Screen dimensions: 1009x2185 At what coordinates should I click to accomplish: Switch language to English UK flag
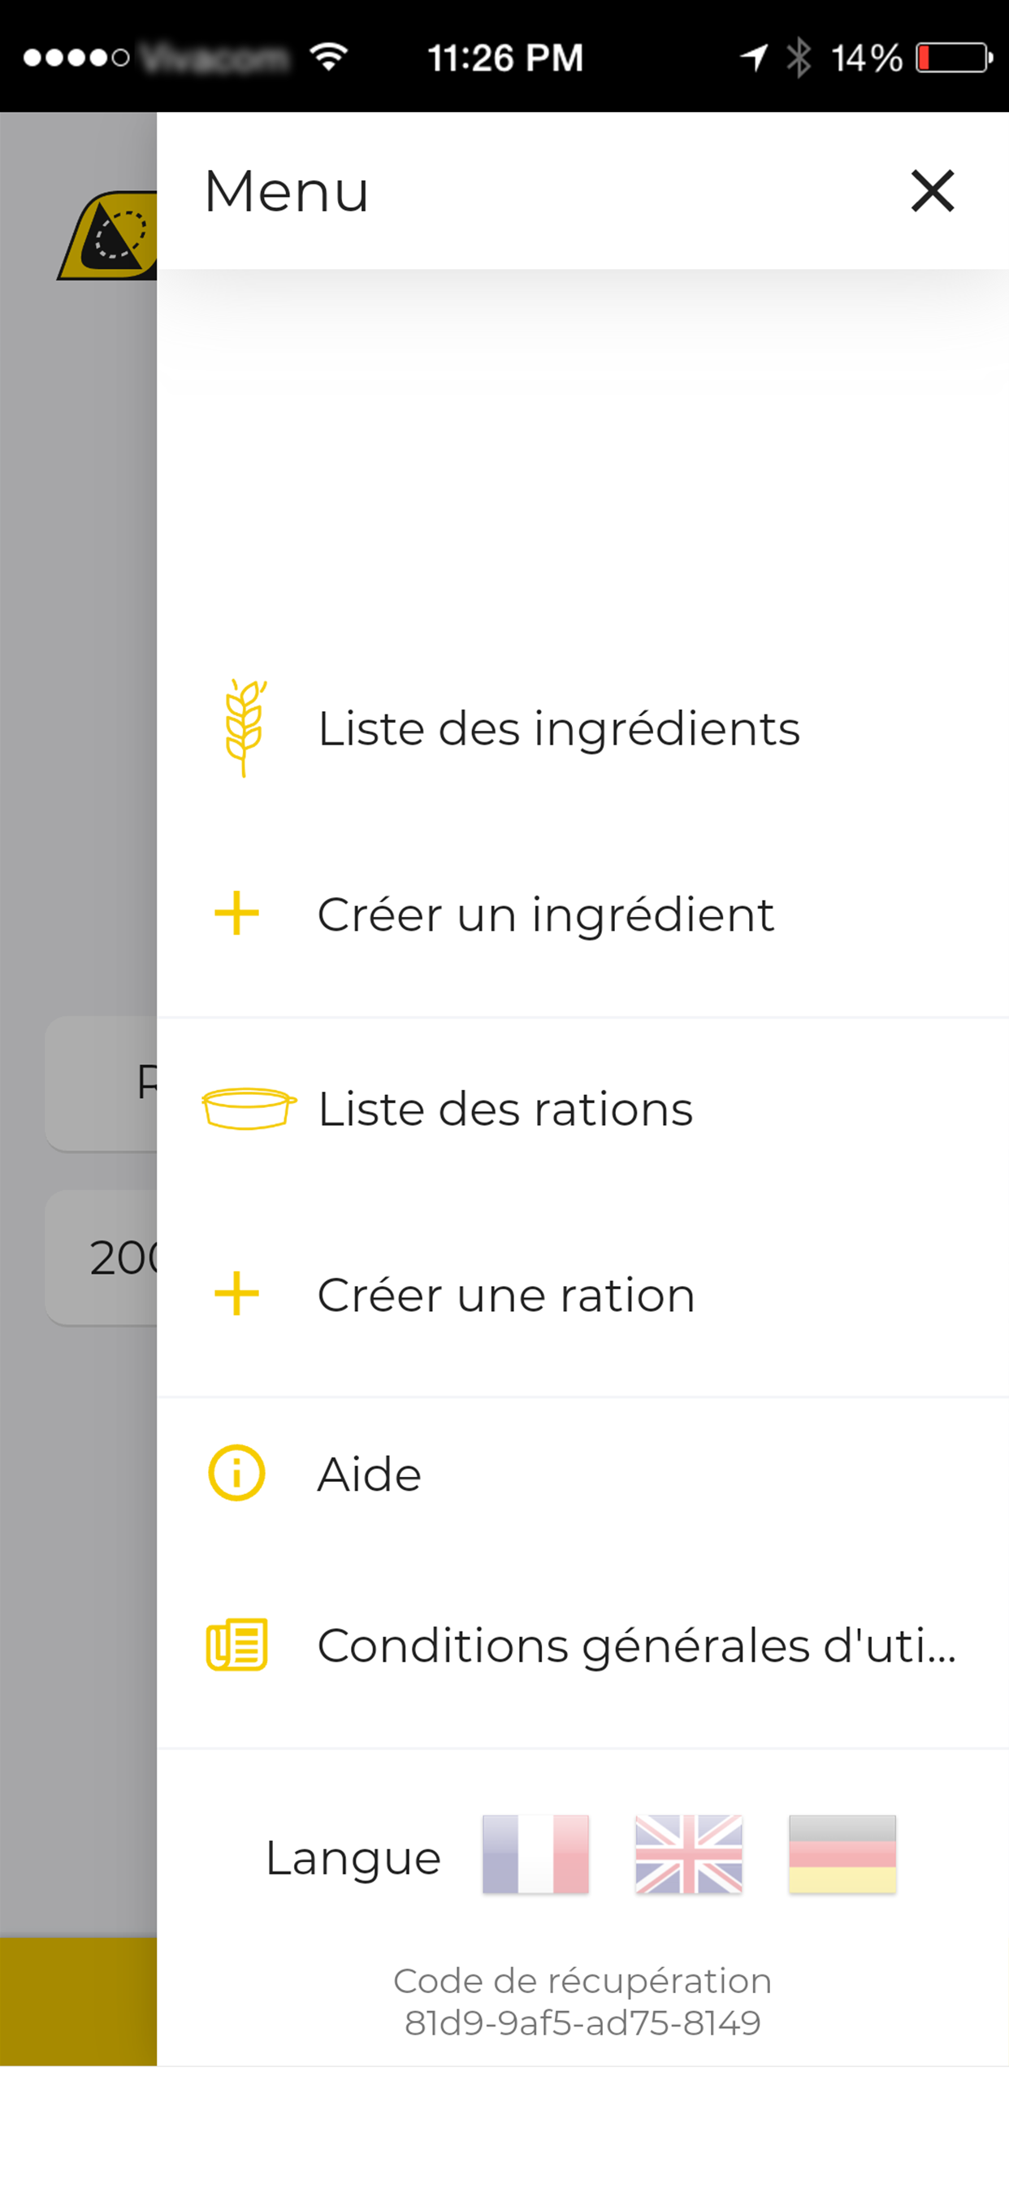tap(688, 1854)
